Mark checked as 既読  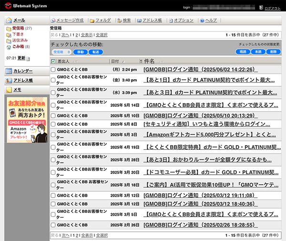click(243, 52)
